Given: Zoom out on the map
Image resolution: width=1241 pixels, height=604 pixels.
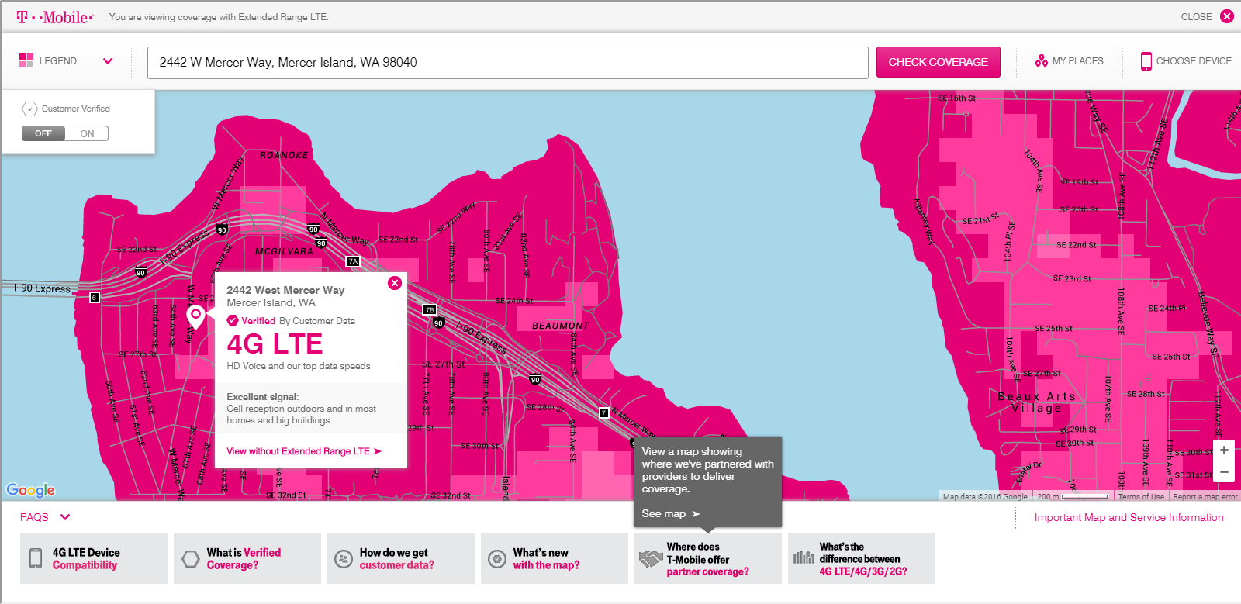Looking at the screenshot, I should coord(1224,471).
